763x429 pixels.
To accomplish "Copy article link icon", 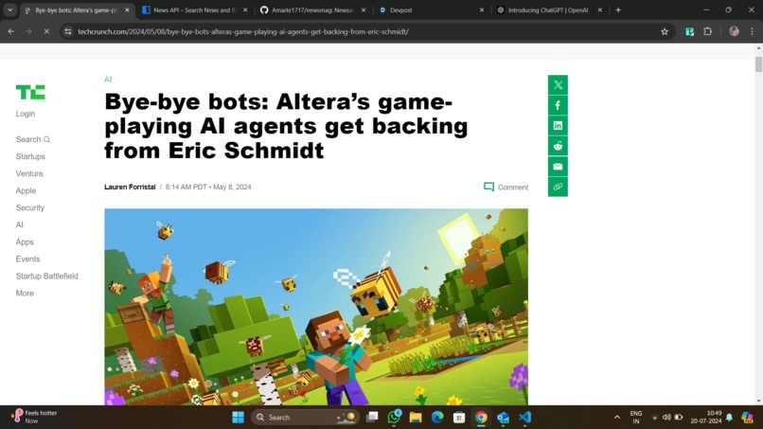I will tap(558, 187).
